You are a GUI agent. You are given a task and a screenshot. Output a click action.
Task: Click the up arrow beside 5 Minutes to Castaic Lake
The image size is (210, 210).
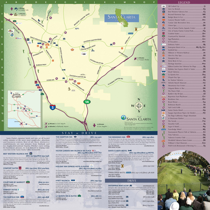point(12,9)
